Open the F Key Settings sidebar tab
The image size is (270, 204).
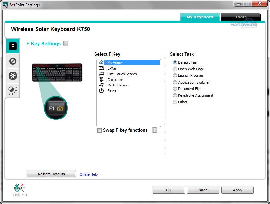[13, 46]
